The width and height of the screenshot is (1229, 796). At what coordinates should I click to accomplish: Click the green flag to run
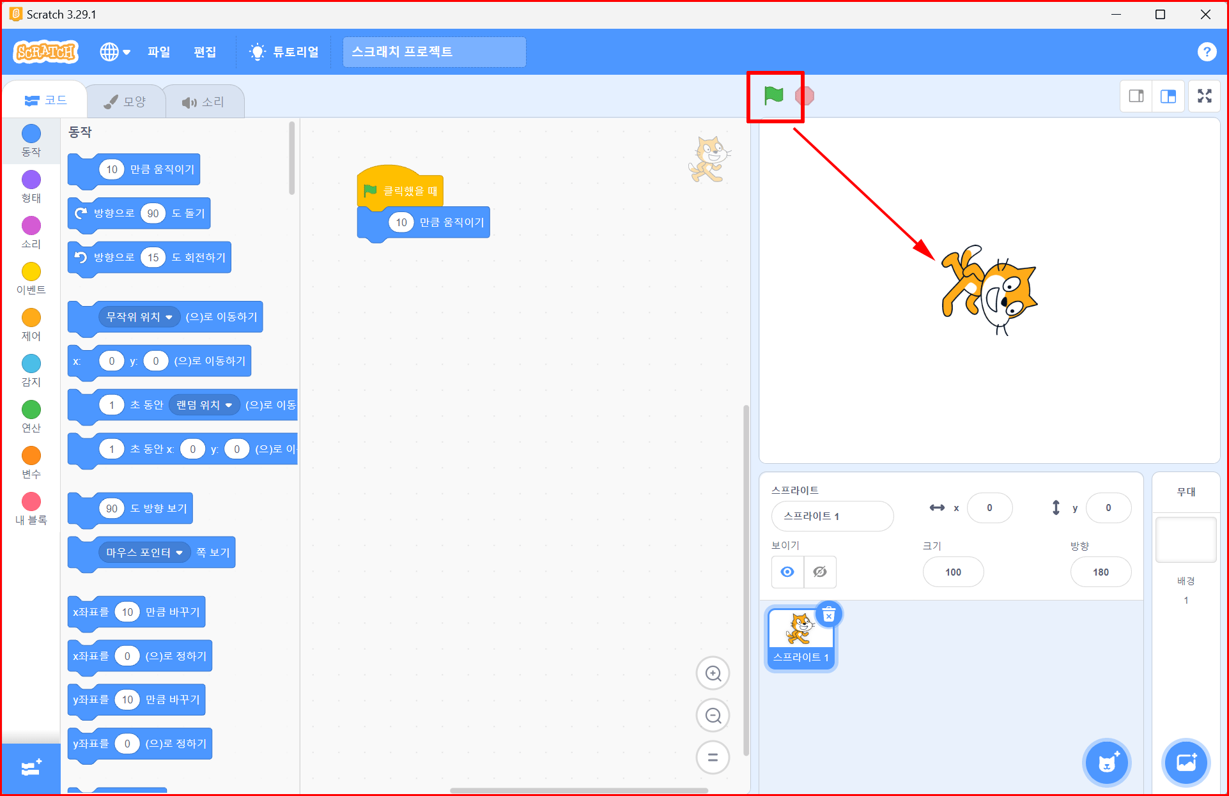pyautogui.click(x=773, y=96)
